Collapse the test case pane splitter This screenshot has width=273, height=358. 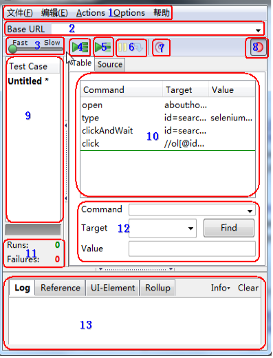(x=66, y=162)
